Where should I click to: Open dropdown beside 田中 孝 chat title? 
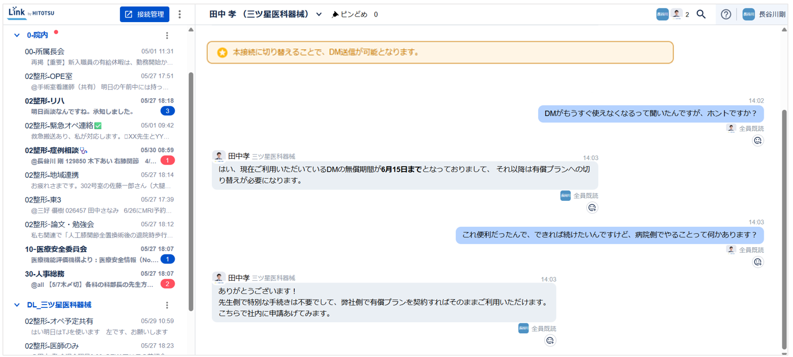[319, 14]
